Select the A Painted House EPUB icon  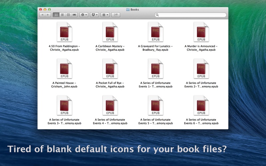click(65, 69)
